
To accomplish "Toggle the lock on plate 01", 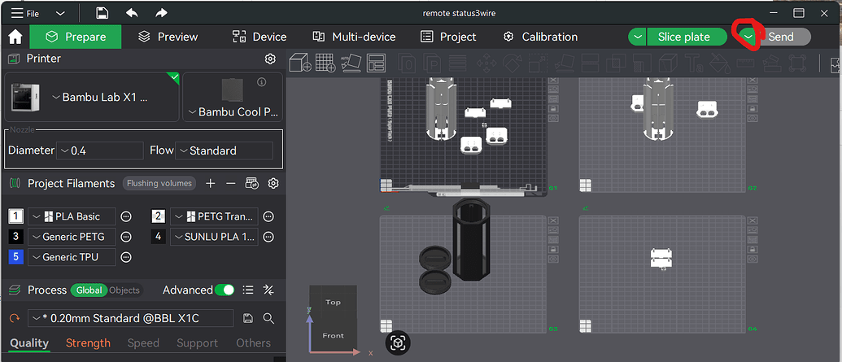I will (x=555, y=108).
